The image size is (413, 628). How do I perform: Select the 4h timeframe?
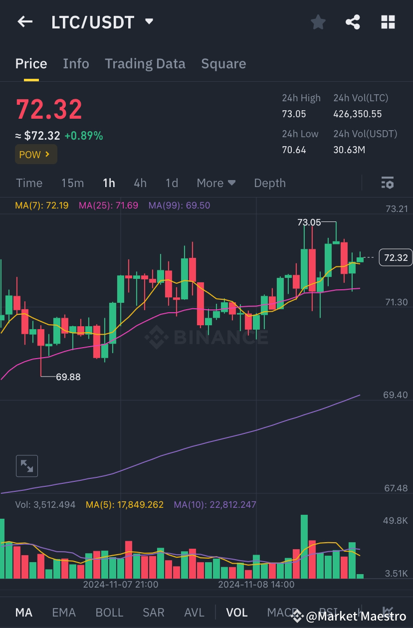[x=140, y=183]
